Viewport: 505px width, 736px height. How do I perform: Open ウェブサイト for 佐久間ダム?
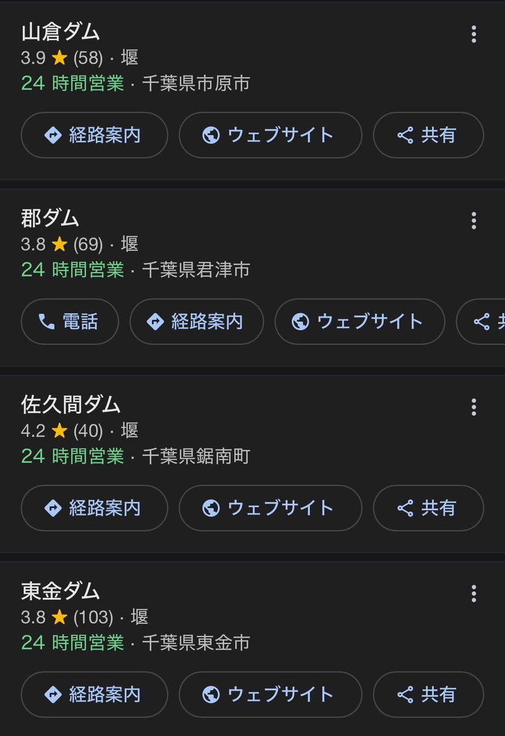270,508
